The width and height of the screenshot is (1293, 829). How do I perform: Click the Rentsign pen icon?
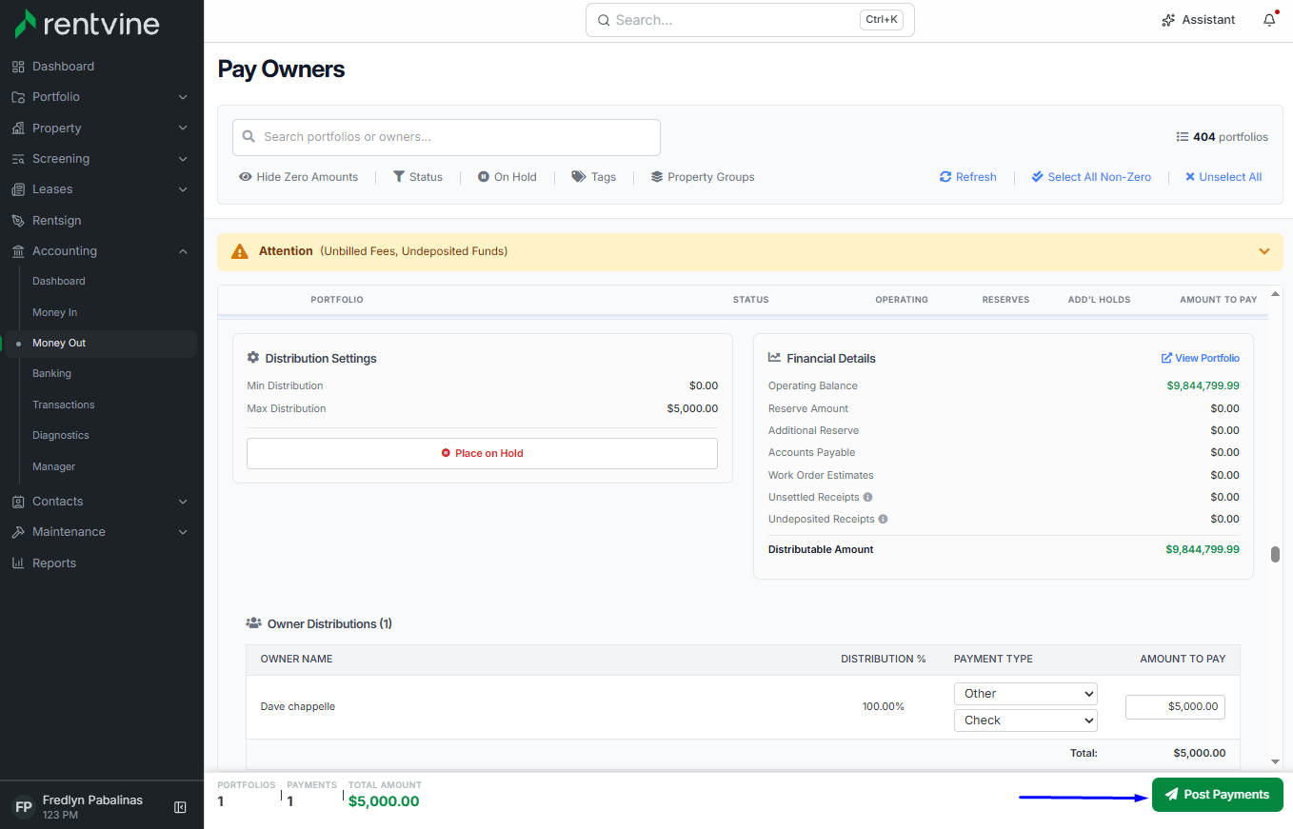[x=18, y=221]
